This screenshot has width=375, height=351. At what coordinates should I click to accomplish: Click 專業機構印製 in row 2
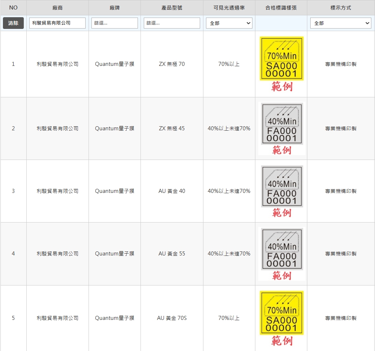pos(341,128)
